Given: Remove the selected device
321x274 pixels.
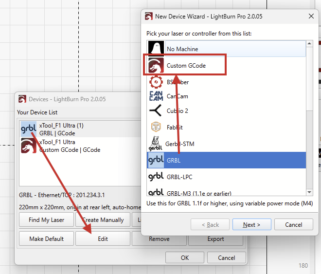Looking at the screenshot, I should [x=159, y=239].
